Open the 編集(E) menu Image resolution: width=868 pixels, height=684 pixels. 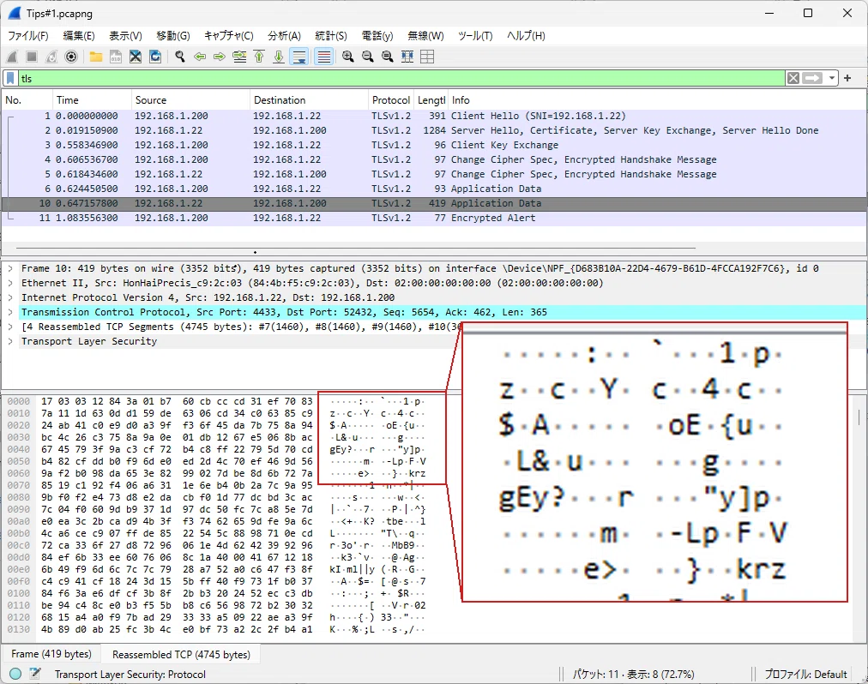tap(79, 36)
